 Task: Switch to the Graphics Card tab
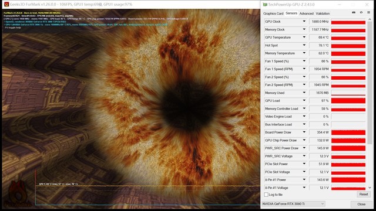tap(273, 13)
